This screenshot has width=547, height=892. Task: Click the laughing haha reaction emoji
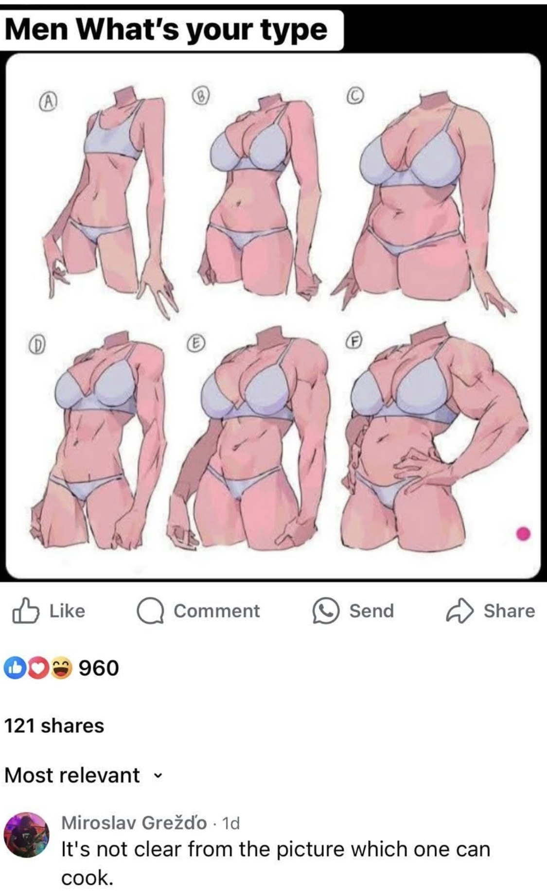tap(60, 668)
